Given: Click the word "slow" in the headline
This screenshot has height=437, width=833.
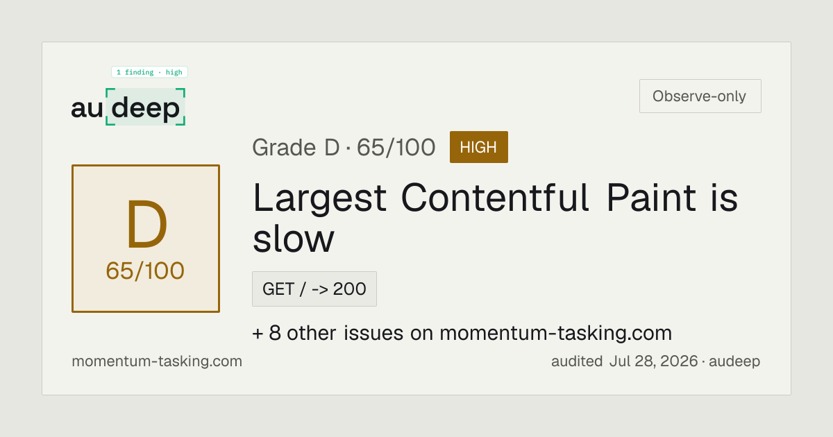Looking at the screenshot, I should [293, 239].
